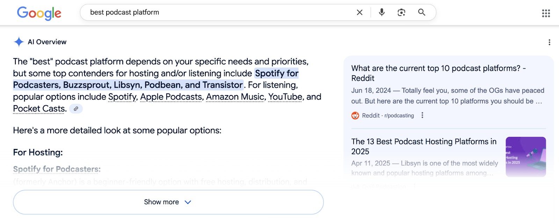Open the three-dot menu beside r/podcasting

[x=422, y=115]
